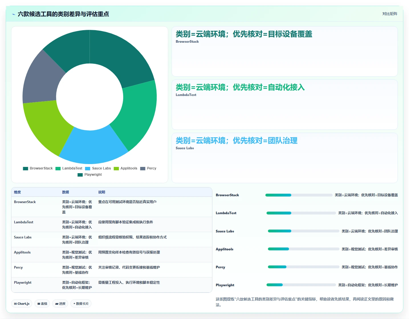Select the LambdaTest table row name
Image resolution: width=409 pixels, height=319 pixels.
[x=24, y=222]
